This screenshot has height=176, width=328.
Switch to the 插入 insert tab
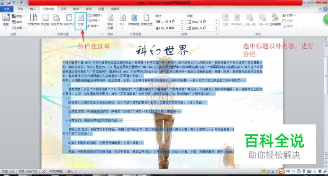[33, 9]
